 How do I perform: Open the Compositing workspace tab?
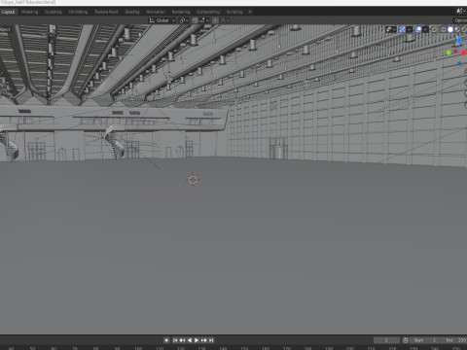(208, 12)
